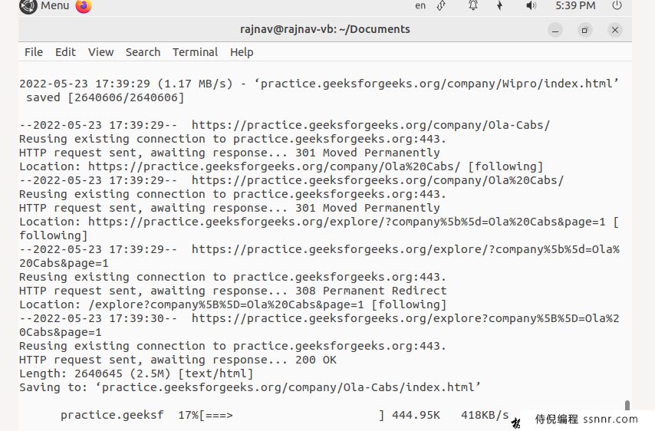Open the Terminal menu

(x=195, y=52)
